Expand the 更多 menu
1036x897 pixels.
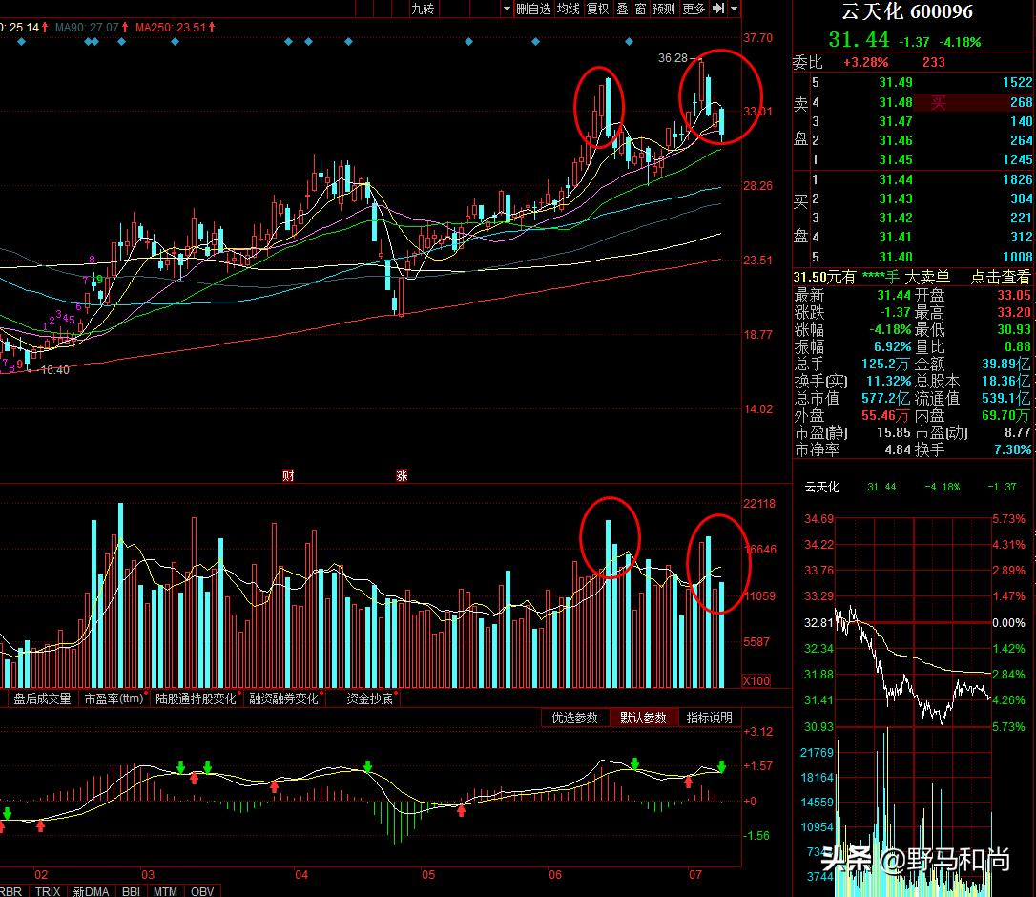pos(694,9)
